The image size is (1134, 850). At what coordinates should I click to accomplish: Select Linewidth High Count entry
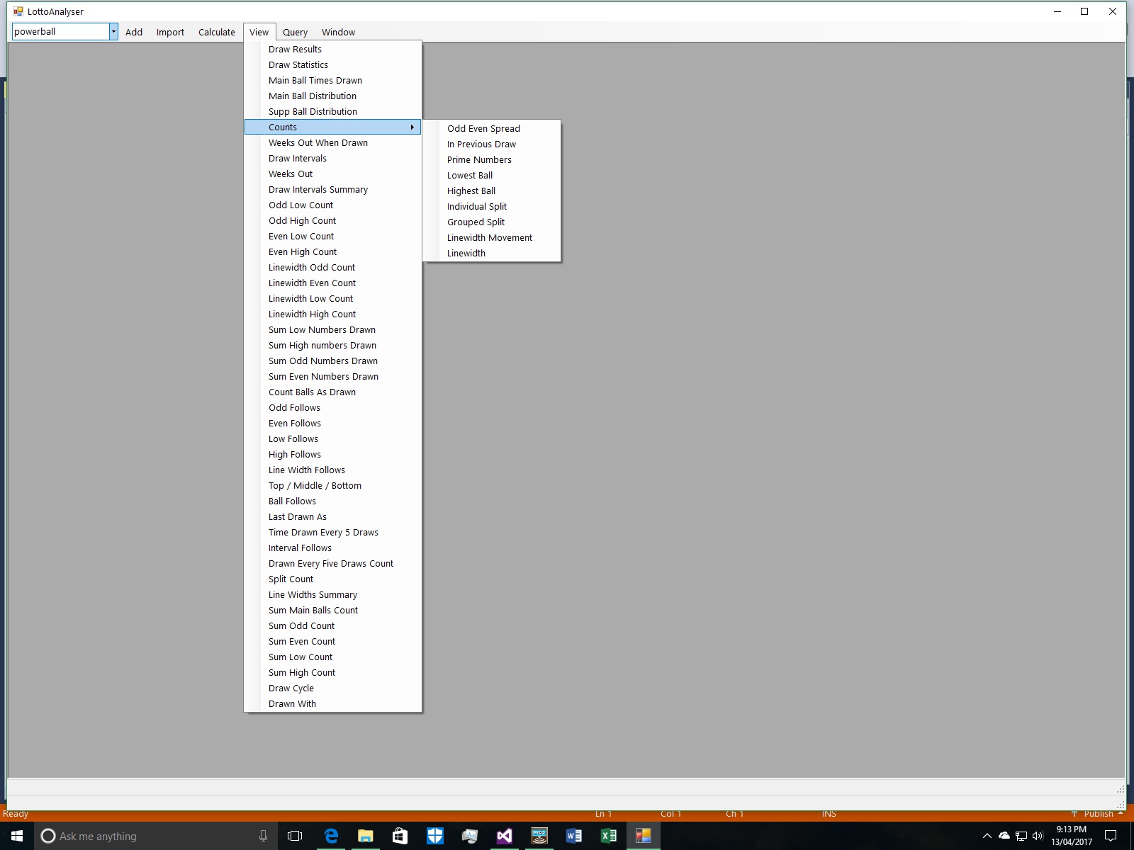[x=332, y=314]
